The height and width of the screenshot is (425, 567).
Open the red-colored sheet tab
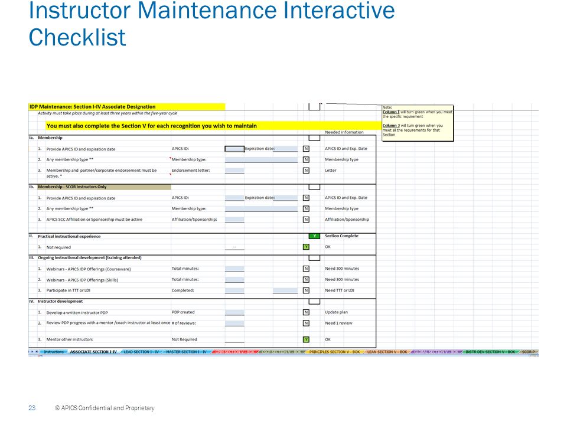coord(236,352)
